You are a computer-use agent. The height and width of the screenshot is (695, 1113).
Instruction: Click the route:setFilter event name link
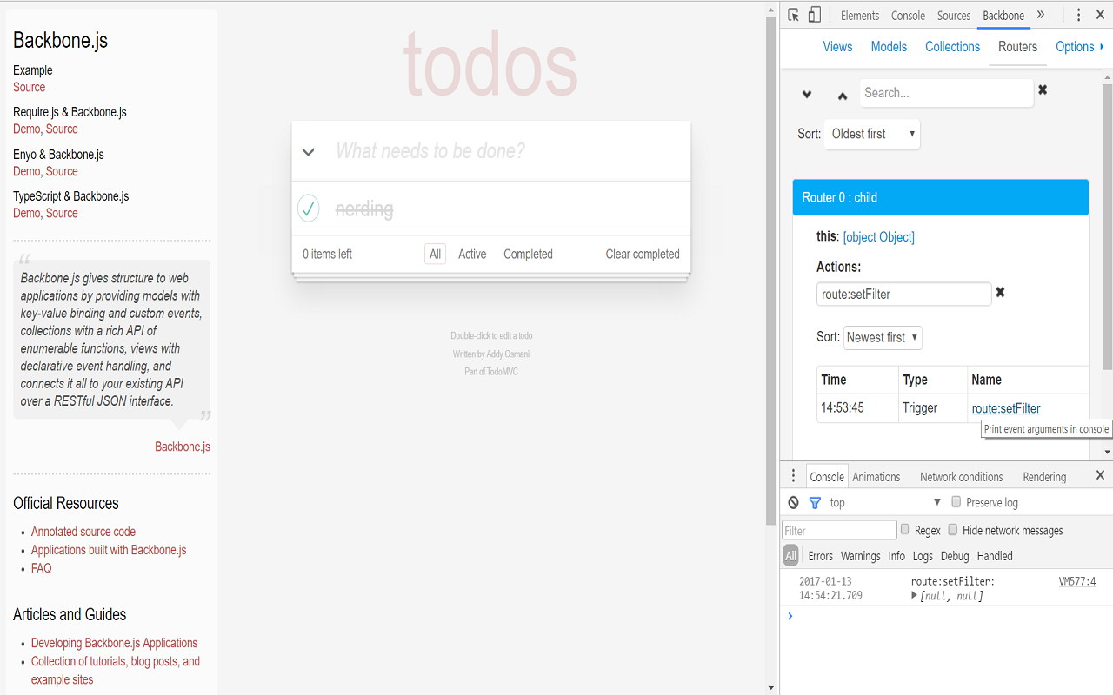coord(1006,408)
